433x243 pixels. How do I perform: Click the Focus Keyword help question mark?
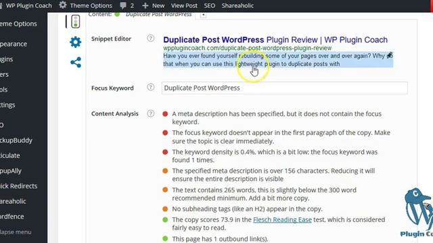(x=150, y=87)
